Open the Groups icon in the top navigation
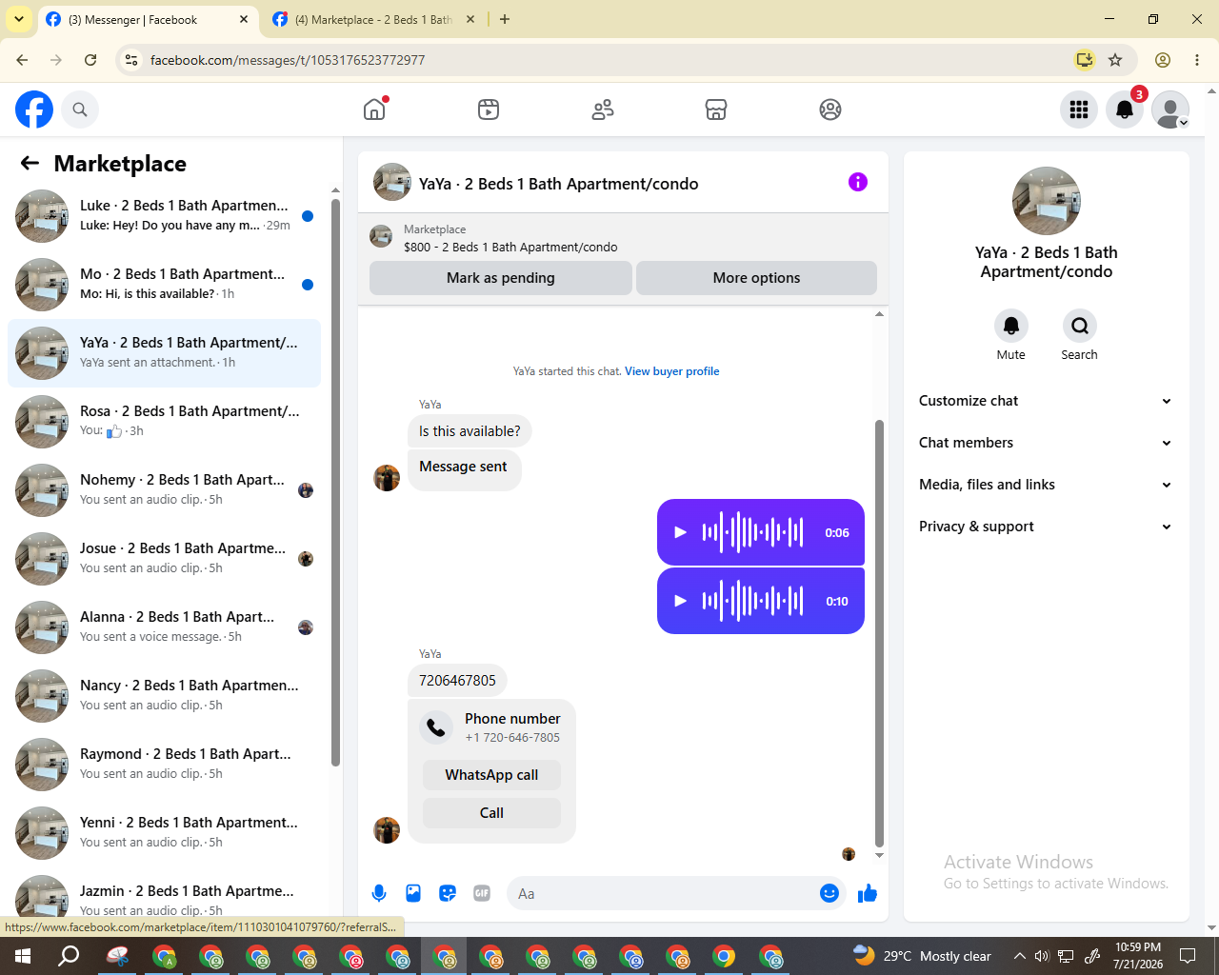The height and width of the screenshot is (975, 1219). point(830,109)
